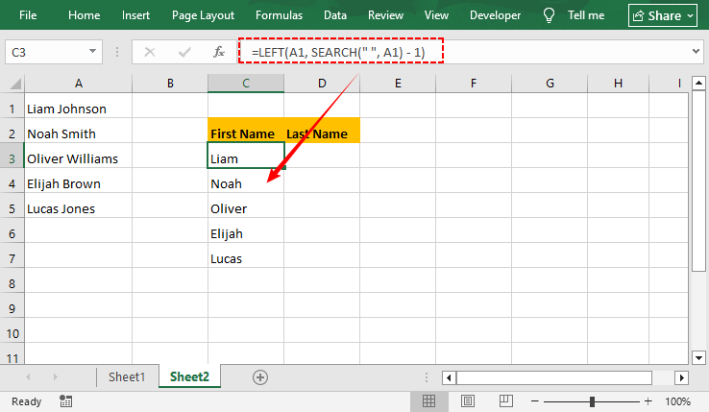
Task: Switch to the View tab
Action: click(436, 15)
